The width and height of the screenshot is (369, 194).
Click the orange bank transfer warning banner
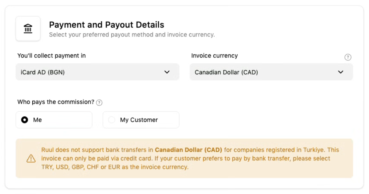(x=184, y=158)
